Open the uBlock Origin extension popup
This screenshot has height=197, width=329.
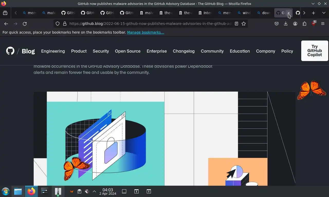[x=314, y=23]
